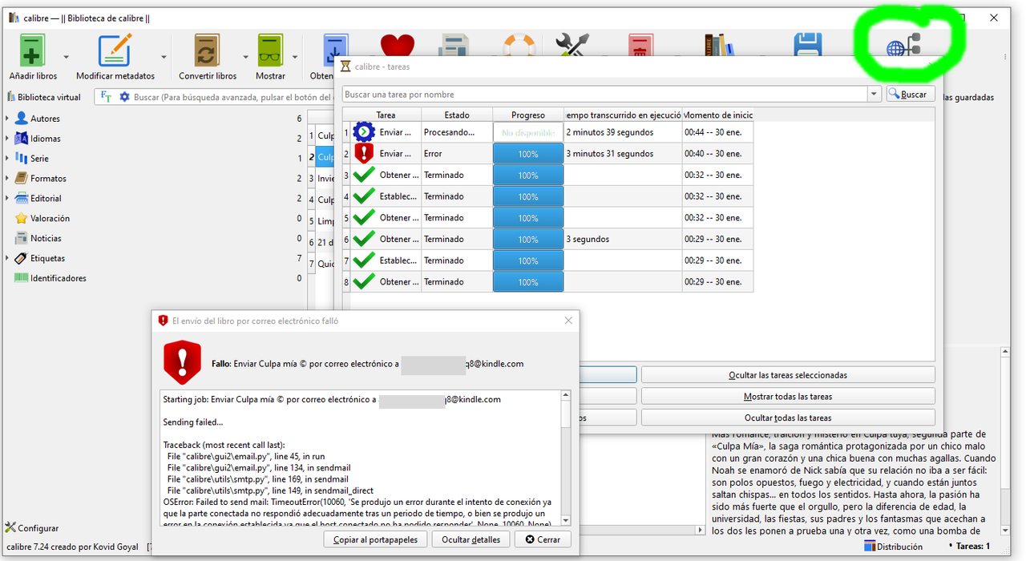Click the Noticias icon in the sidebar
The height and width of the screenshot is (561, 1026).
22,238
